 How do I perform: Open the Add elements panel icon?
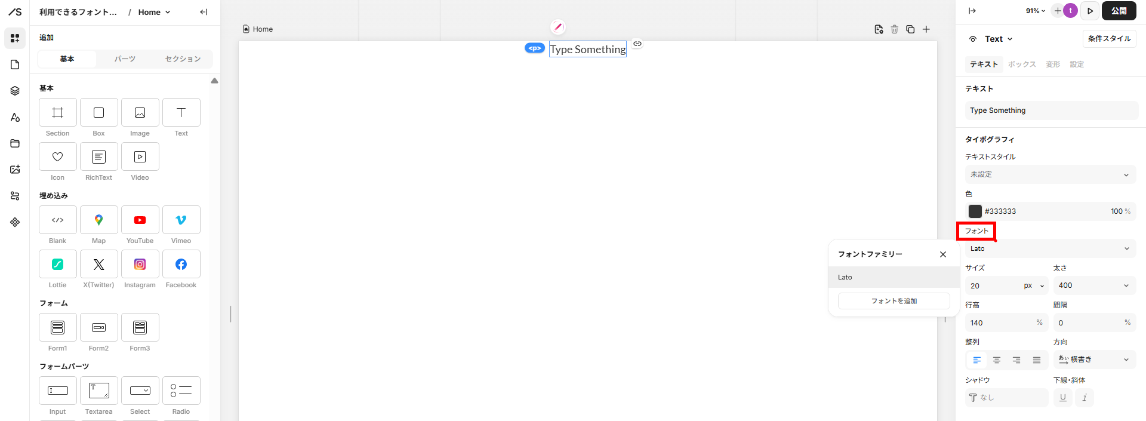[15, 38]
